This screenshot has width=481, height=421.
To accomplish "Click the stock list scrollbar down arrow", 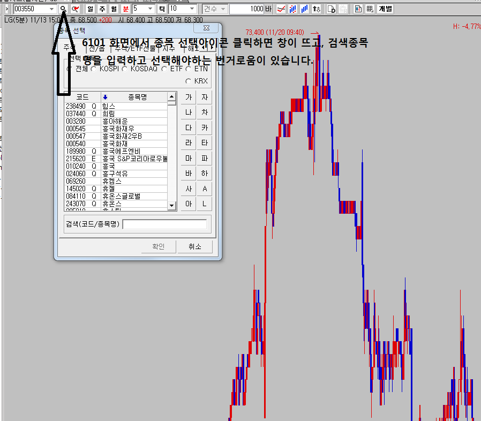I will [172, 206].
